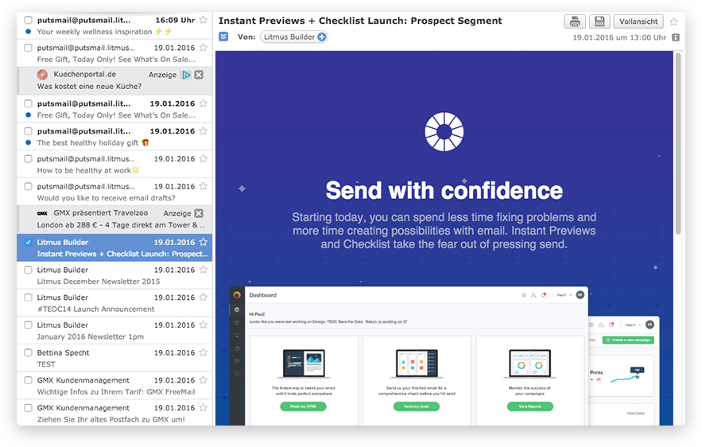Viewport: 702px width, 447px height.
Task: Click the blue envelope icon beside Von
Action: click(x=223, y=37)
